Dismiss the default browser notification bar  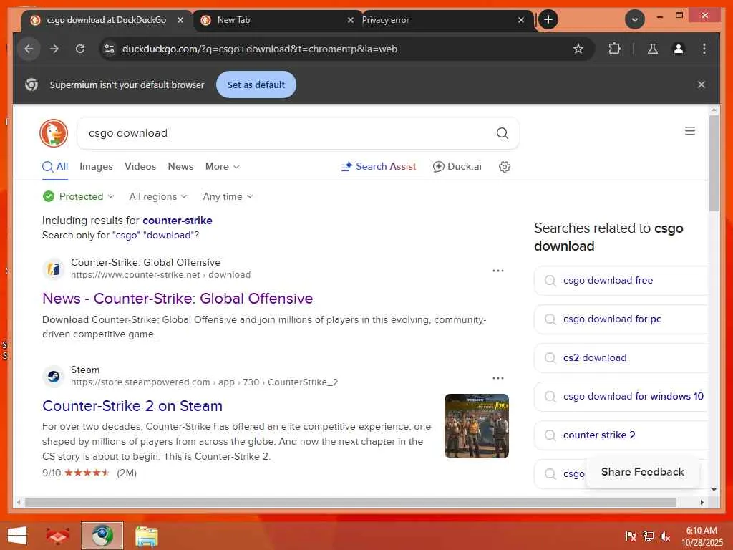pyautogui.click(x=702, y=85)
